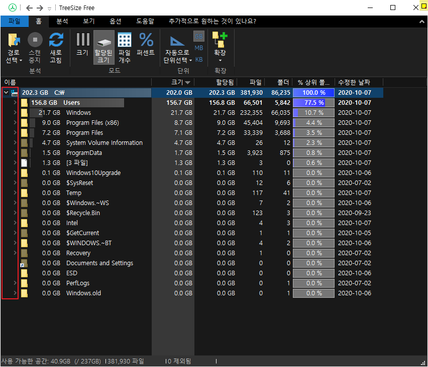Choose 자동으로 단위선택 automatic units
The image size is (428, 367).
[177, 49]
